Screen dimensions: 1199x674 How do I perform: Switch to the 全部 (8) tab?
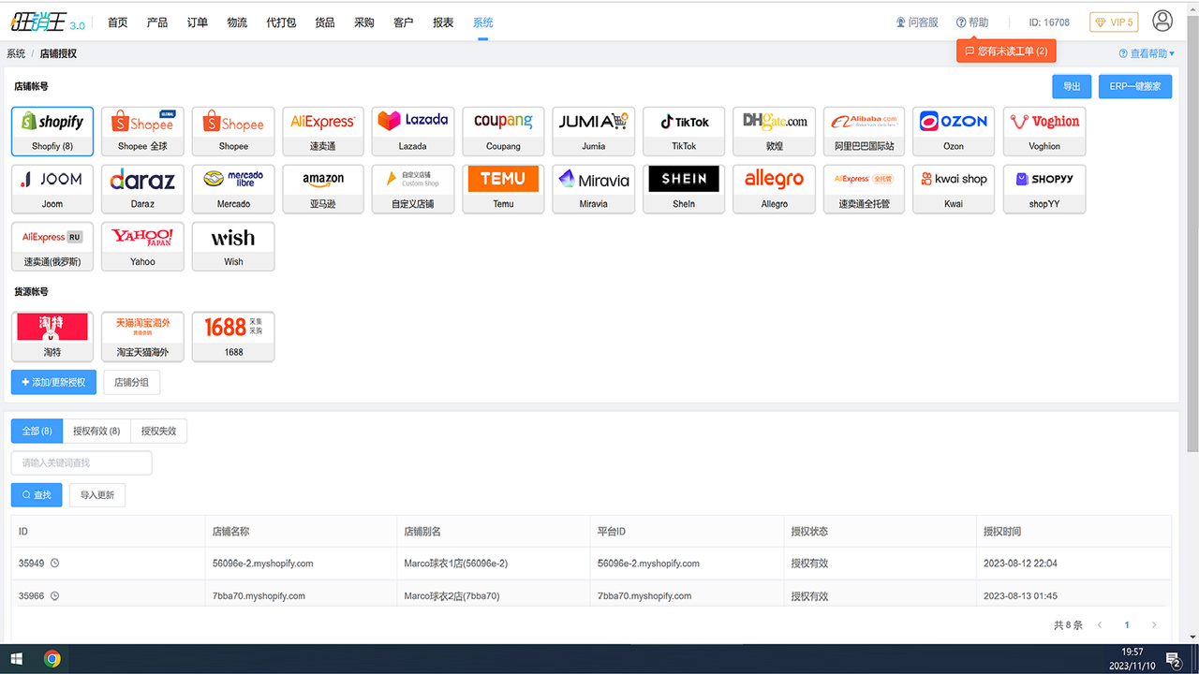coord(37,431)
